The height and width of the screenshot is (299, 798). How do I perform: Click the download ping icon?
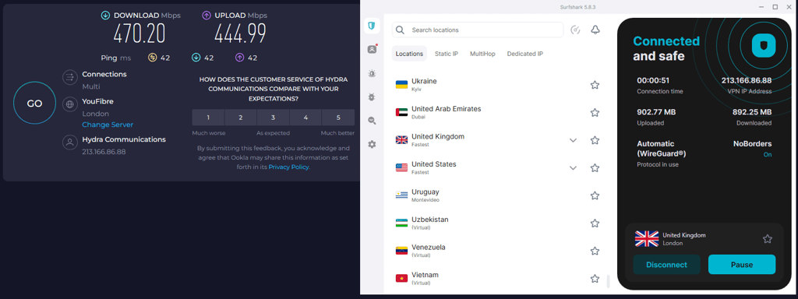196,58
